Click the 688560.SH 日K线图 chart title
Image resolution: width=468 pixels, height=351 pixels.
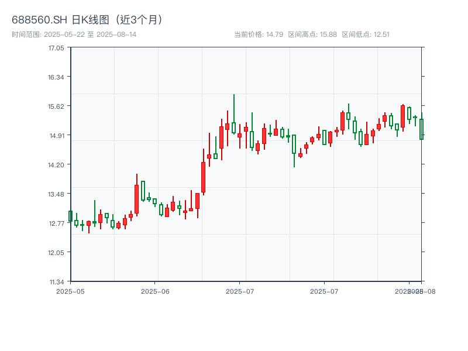point(88,20)
